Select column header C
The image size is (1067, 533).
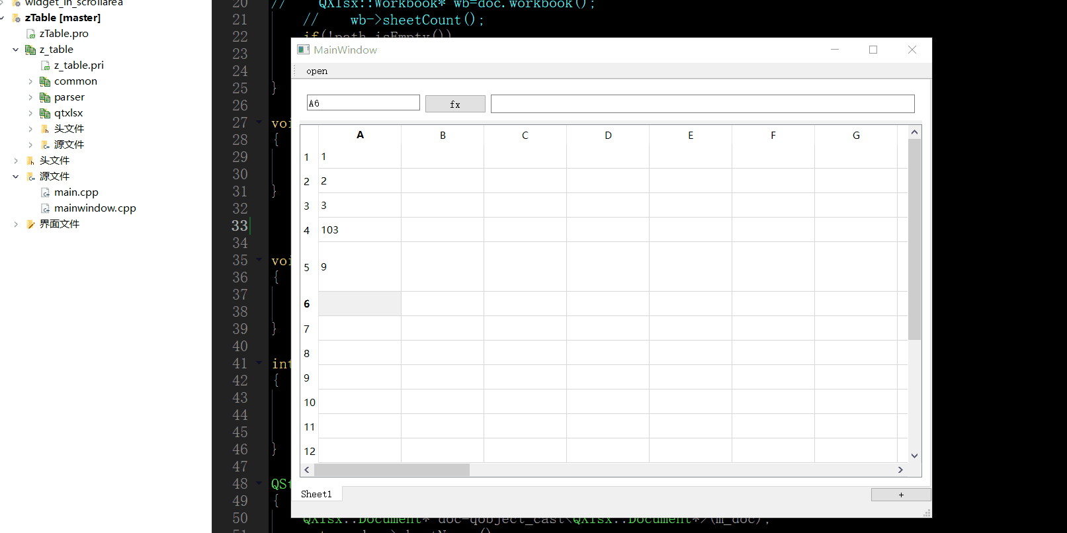click(525, 135)
